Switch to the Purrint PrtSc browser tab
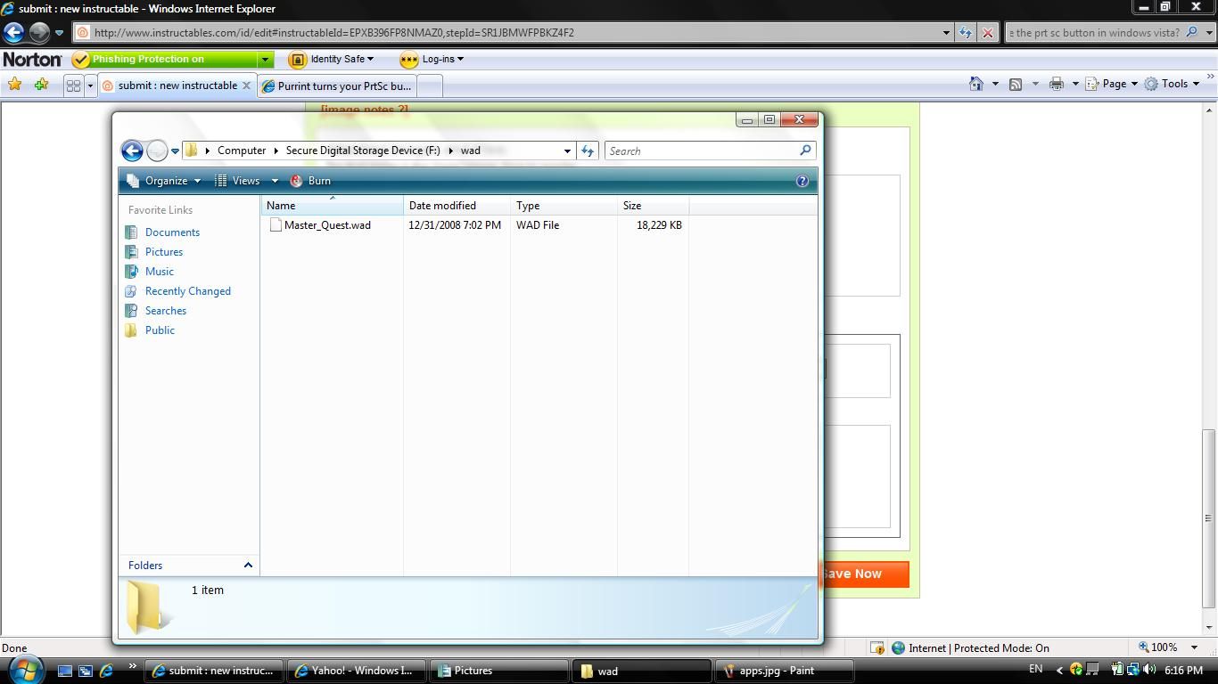The width and height of the screenshot is (1218, 684). point(339,85)
